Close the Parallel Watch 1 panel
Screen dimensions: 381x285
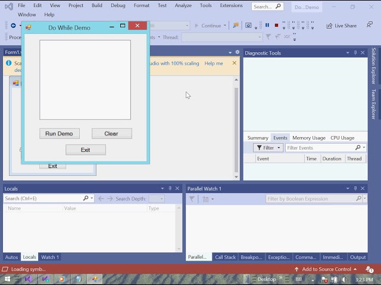click(363, 188)
